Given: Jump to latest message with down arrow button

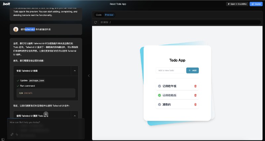Looking at the screenshot, I should pos(46,114).
